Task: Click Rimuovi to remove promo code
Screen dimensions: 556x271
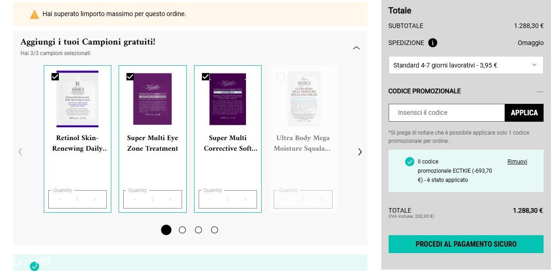Action: click(517, 162)
